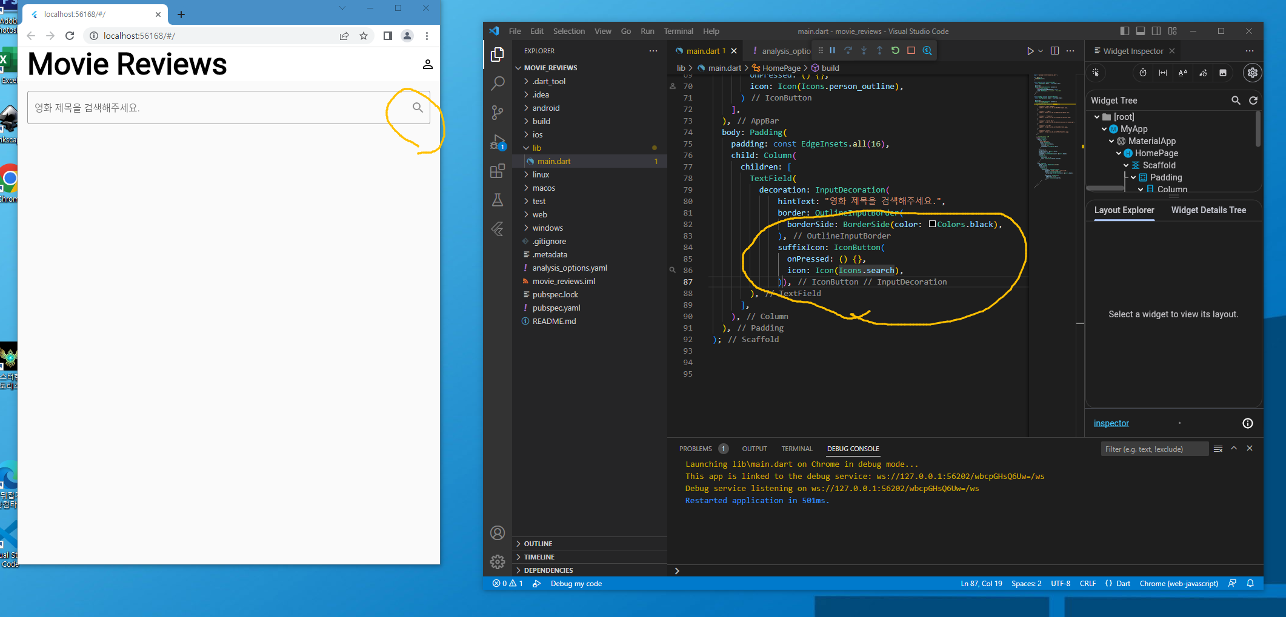Click the person icon in Movie Reviews app bar
The image size is (1286, 617).
428,64
